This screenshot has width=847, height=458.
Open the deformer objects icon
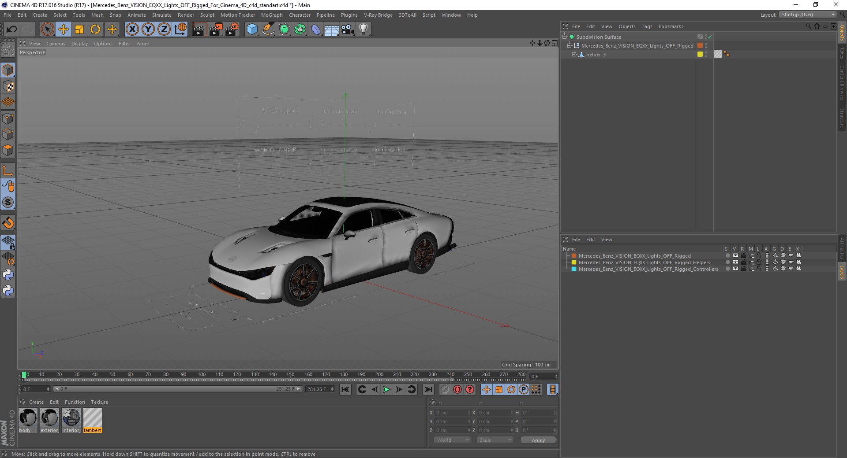[316, 30]
